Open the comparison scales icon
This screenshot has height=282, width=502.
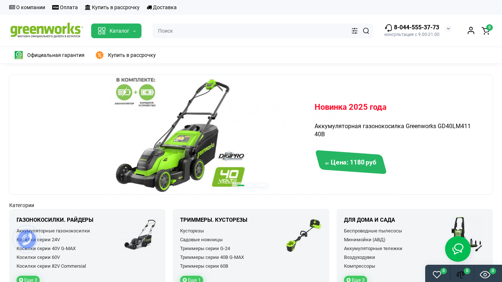460,274
